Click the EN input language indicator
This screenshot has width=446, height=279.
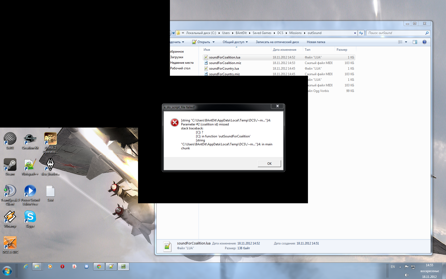pyautogui.click(x=393, y=267)
